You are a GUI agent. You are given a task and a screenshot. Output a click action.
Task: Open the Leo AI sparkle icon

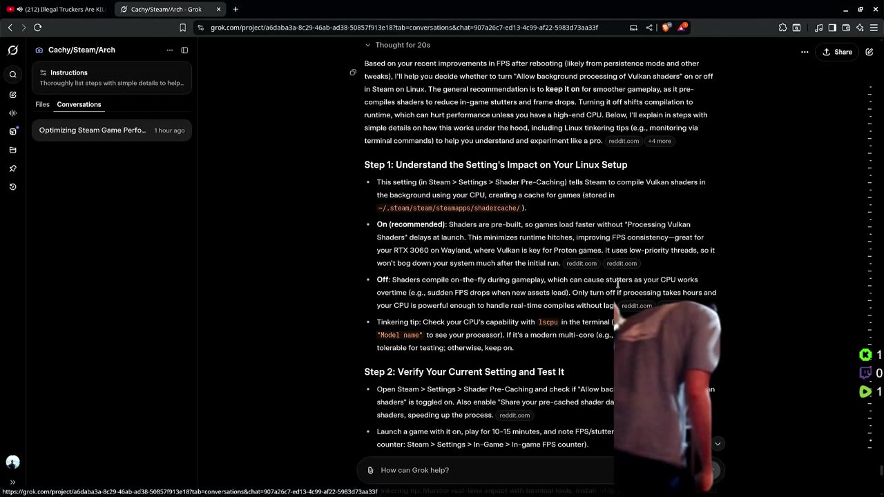click(860, 28)
